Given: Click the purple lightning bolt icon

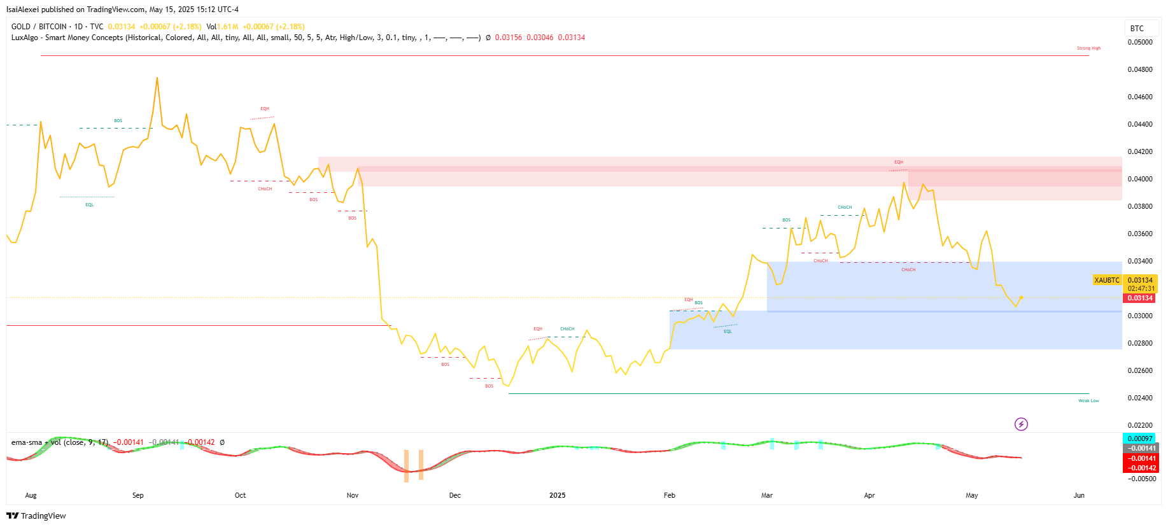Looking at the screenshot, I should (x=1021, y=424).
